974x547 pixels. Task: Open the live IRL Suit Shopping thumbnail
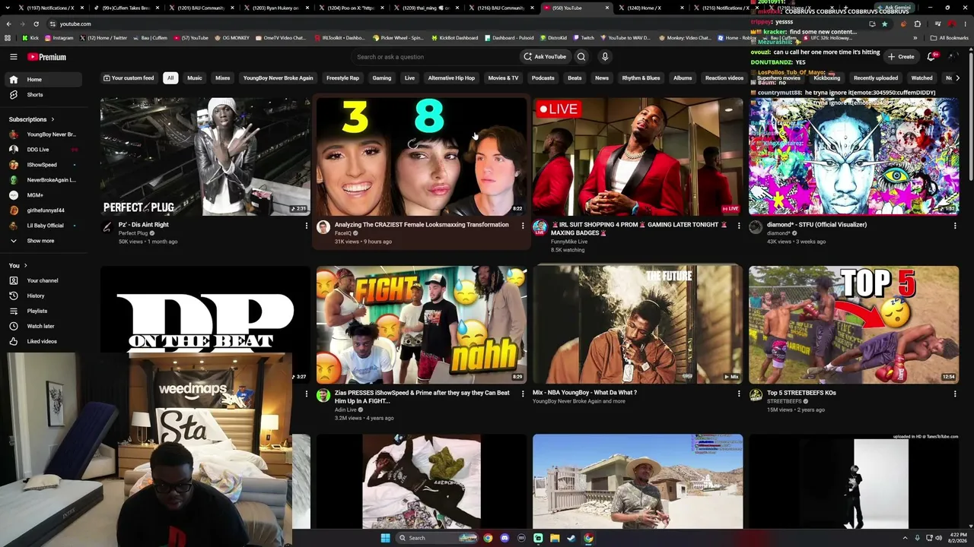point(638,157)
